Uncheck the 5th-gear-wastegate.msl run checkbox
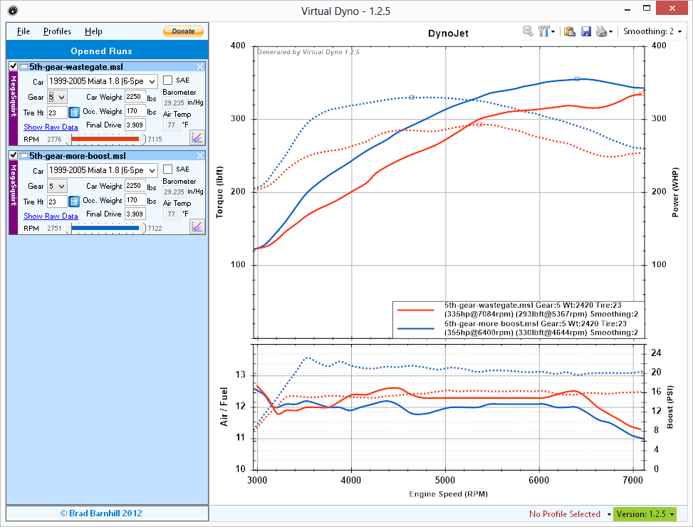Screen dimensions: 693x527 click(14, 66)
